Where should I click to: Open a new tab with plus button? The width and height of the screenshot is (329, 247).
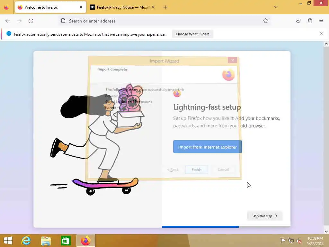click(165, 7)
